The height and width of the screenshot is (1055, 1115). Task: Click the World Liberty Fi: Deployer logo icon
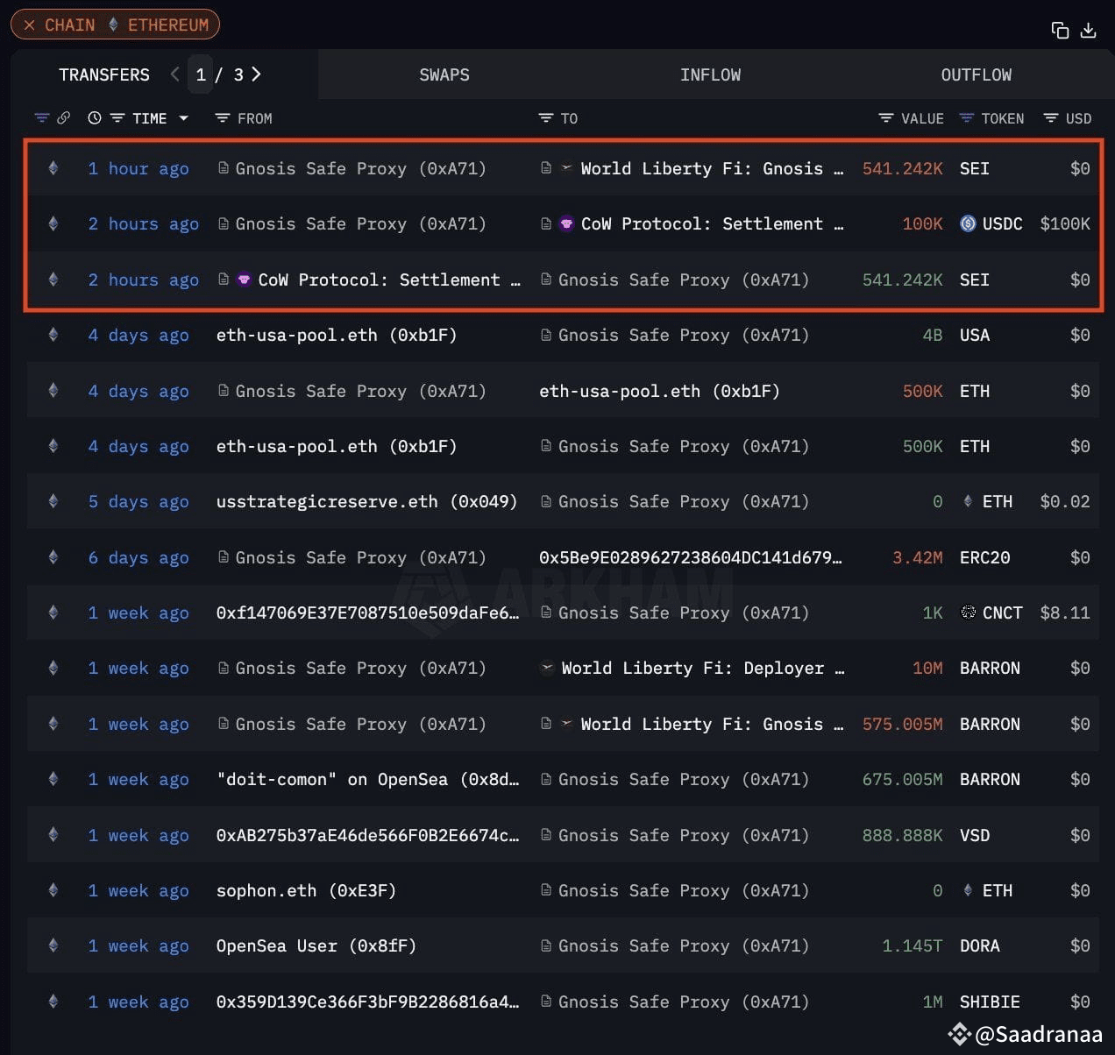547,668
